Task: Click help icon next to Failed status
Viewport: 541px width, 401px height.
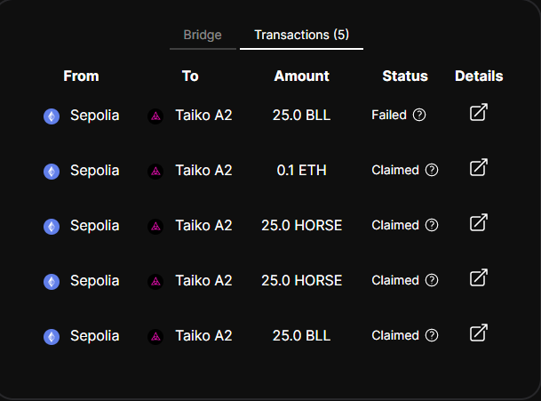Action: tap(419, 115)
